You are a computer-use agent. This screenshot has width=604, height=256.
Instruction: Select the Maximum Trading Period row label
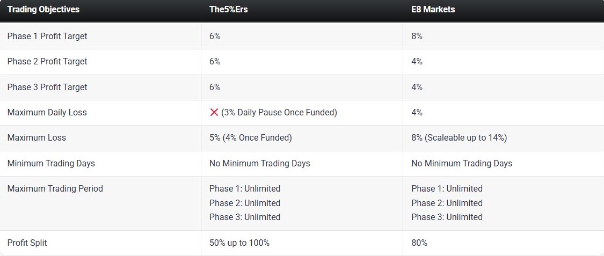click(x=55, y=188)
